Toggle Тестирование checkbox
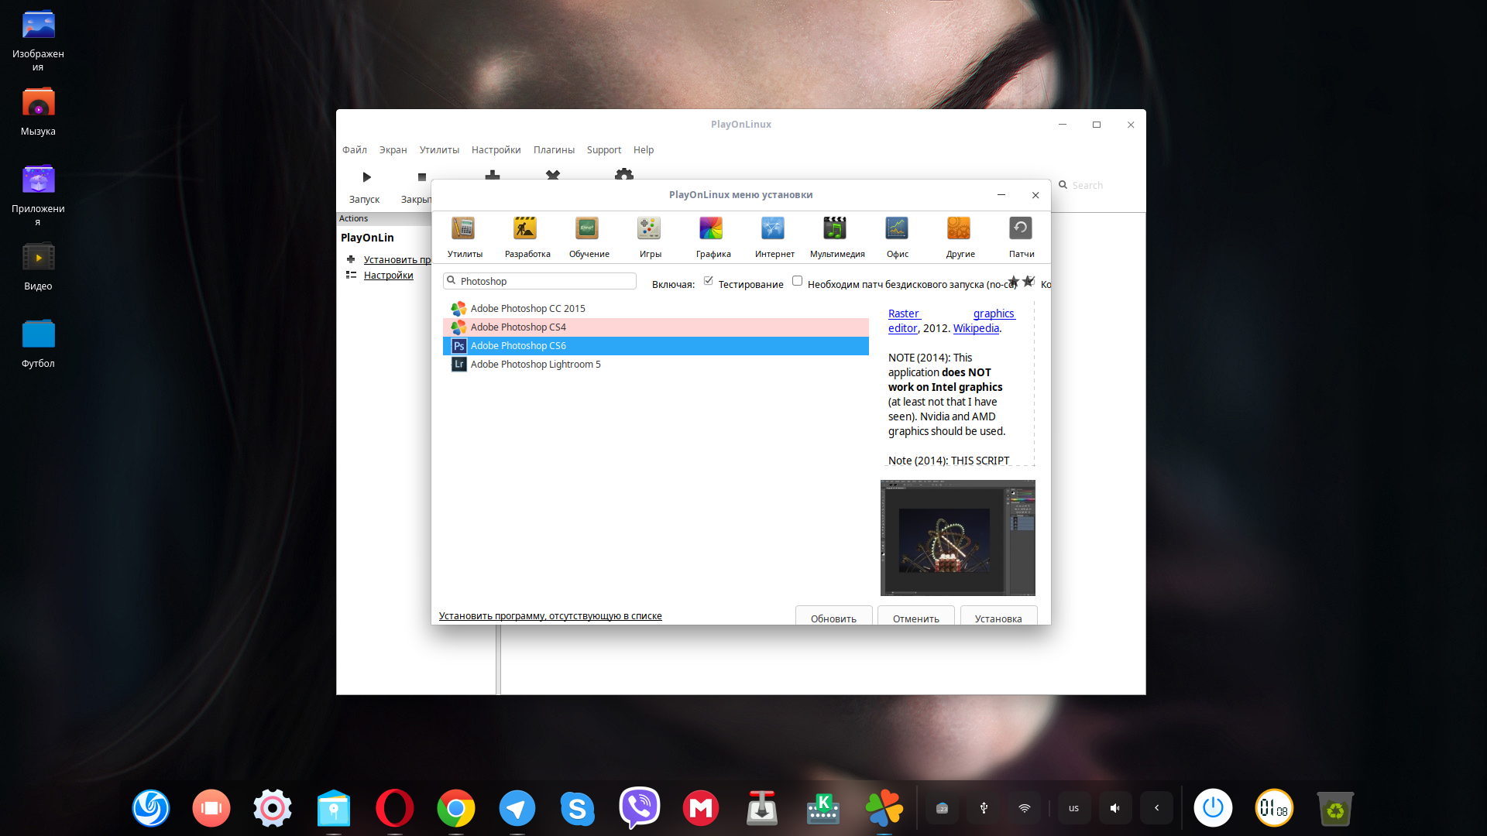Image resolution: width=1487 pixels, height=836 pixels. (x=707, y=281)
